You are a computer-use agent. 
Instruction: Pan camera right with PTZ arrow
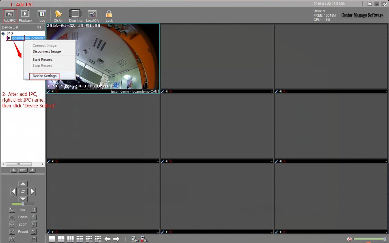tap(32, 192)
